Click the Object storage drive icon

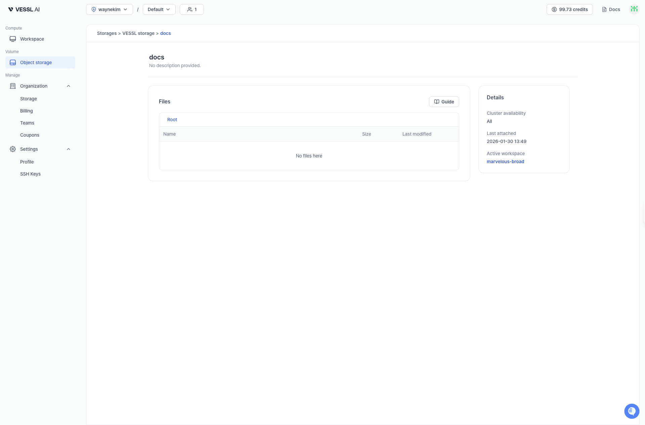[13, 62]
